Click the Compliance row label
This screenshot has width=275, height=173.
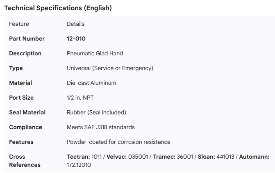[25, 127]
